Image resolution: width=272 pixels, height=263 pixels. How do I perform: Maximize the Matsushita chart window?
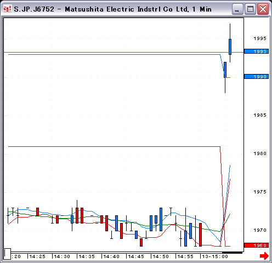click(x=250, y=9)
